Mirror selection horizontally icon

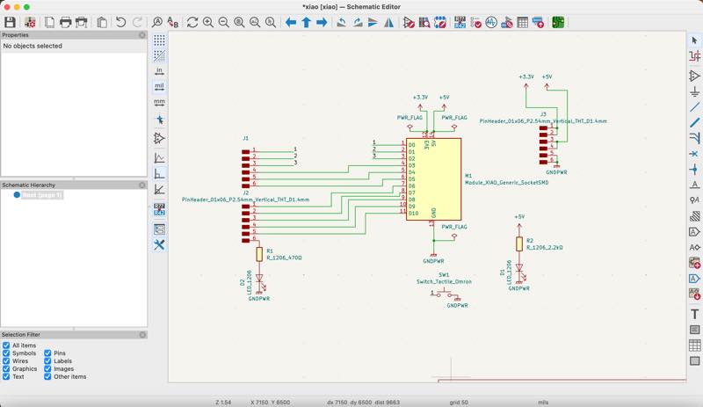[x=388, y=22]
